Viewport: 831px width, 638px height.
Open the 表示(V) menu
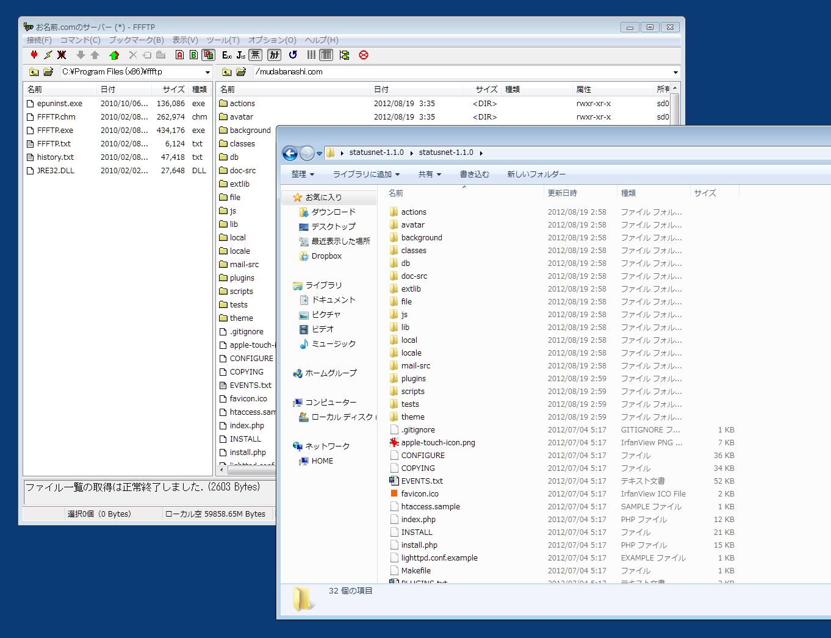(x=185, y=40)
